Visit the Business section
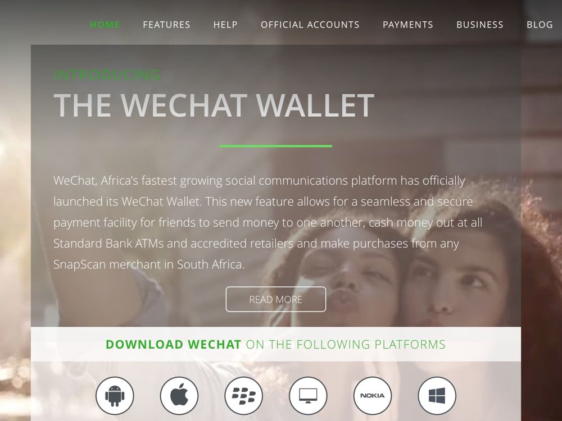The image size is (562, 421). pos(480,25)
